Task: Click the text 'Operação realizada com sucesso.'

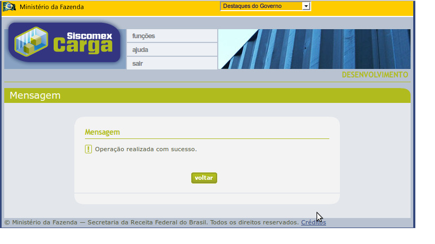Action: point(146,149)
